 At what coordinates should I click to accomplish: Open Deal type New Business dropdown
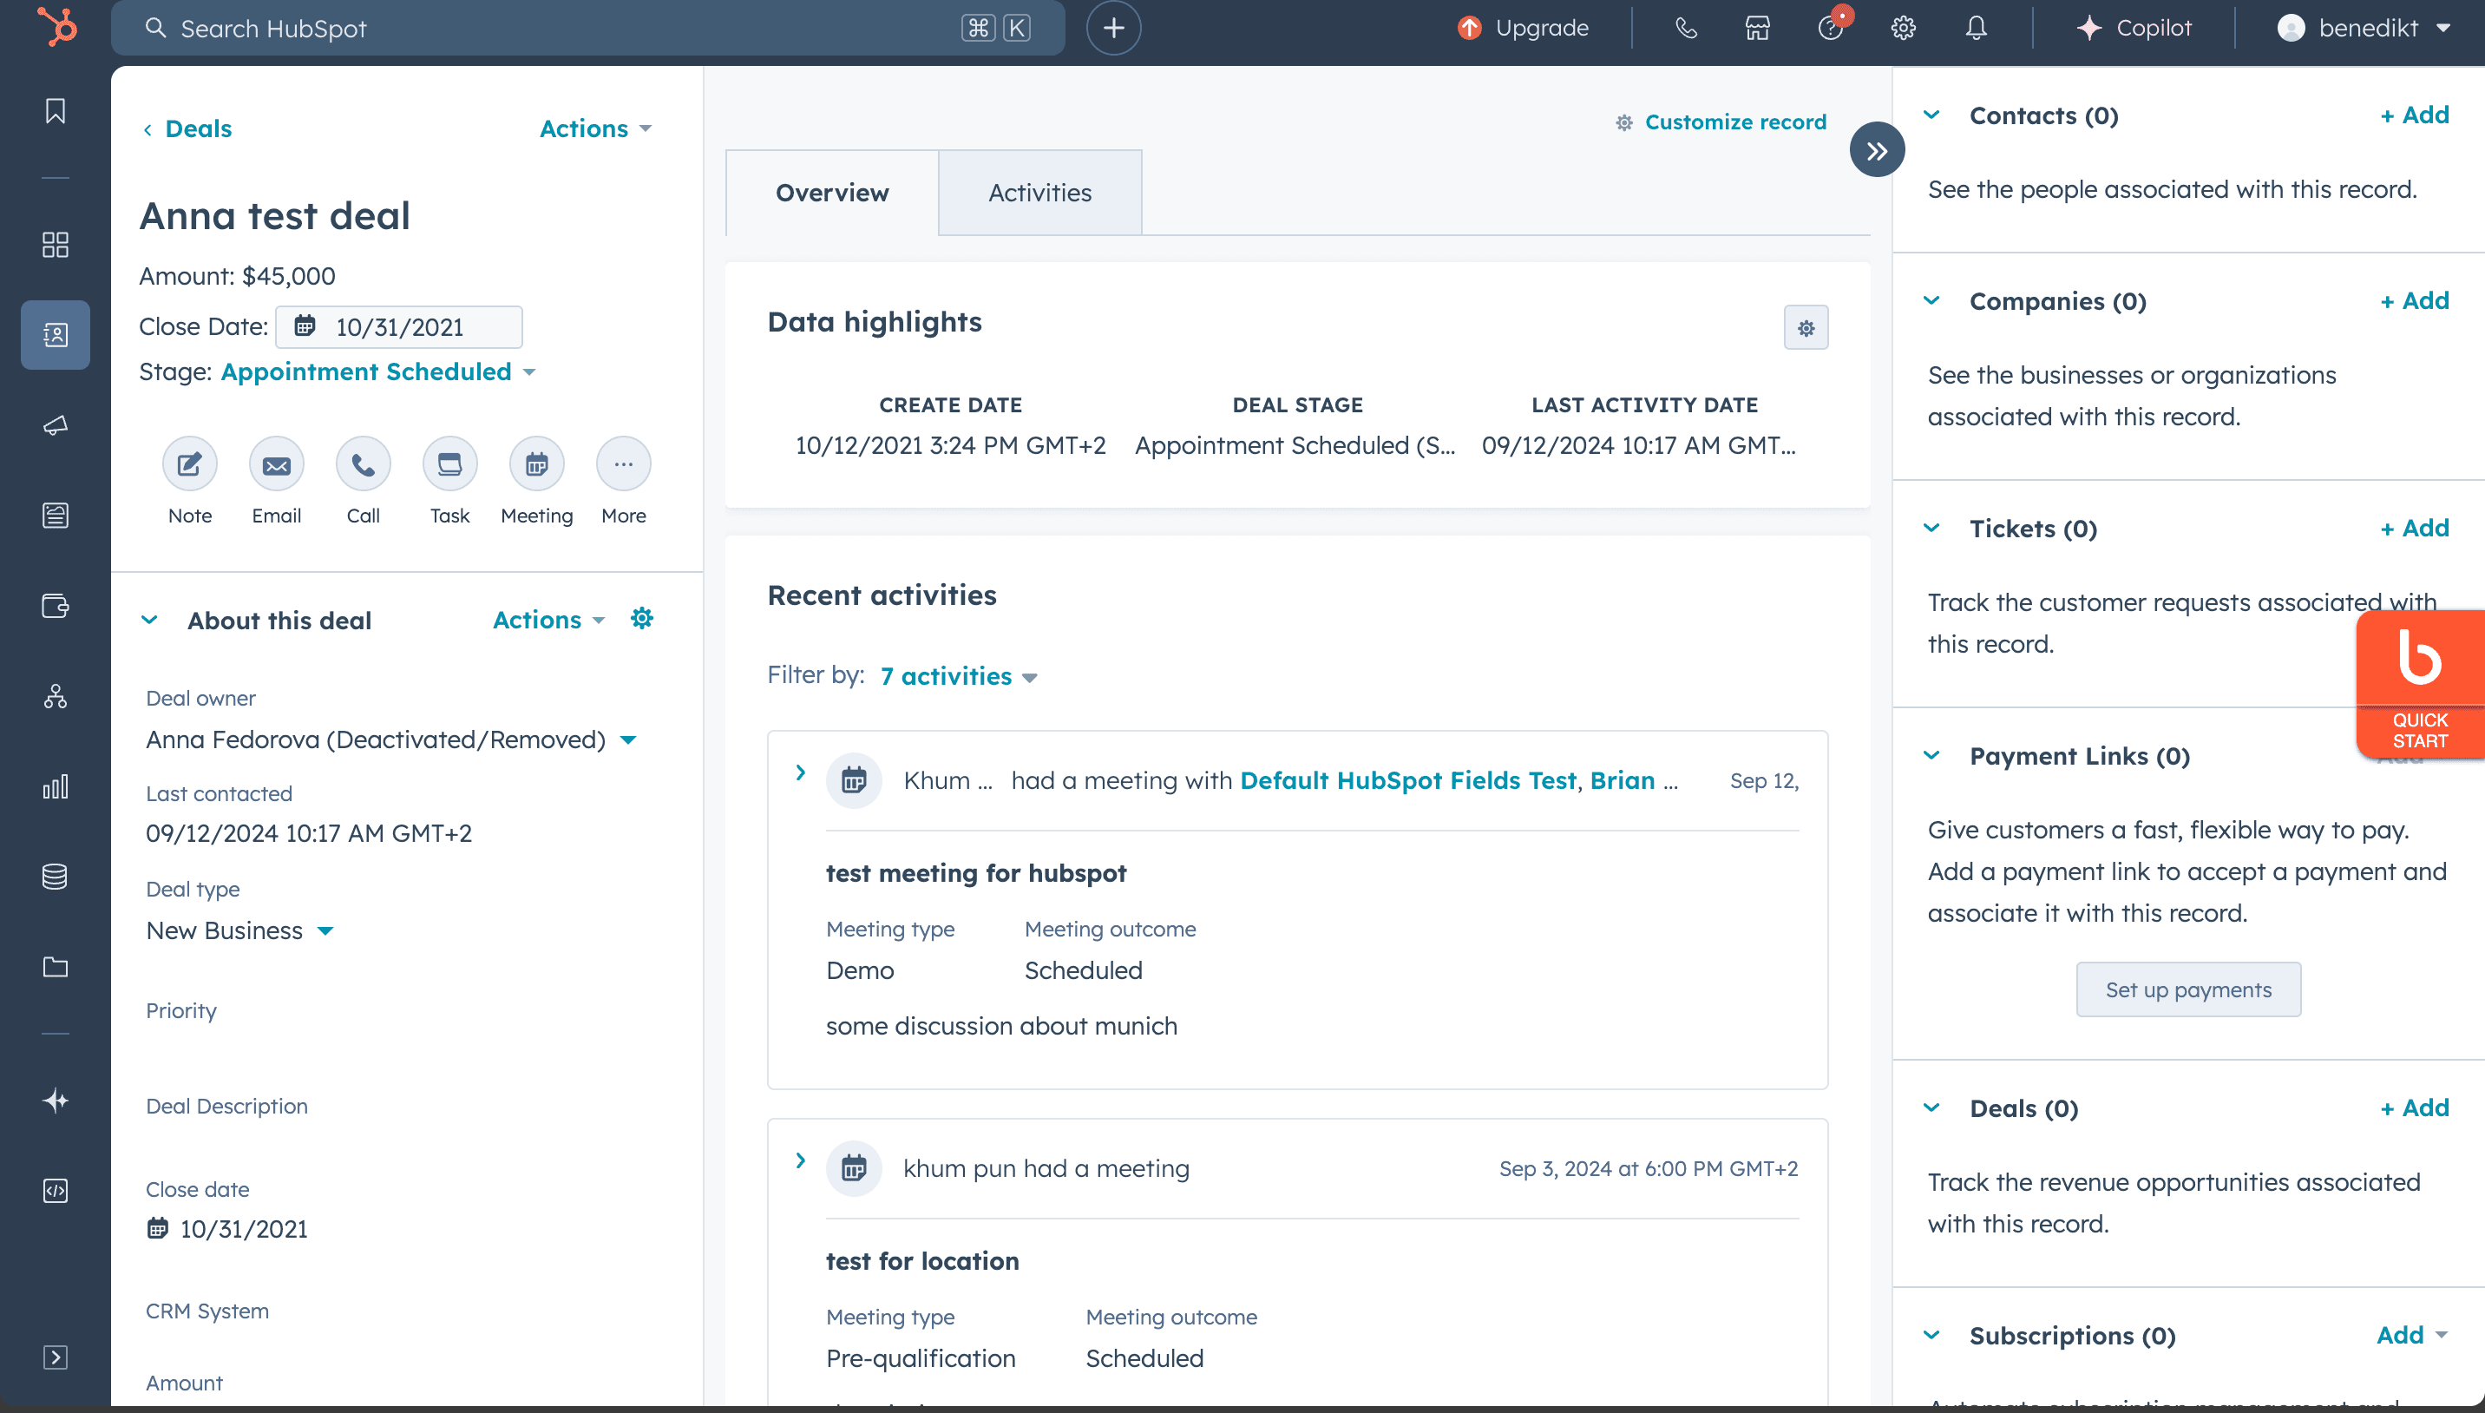(240, 930)
